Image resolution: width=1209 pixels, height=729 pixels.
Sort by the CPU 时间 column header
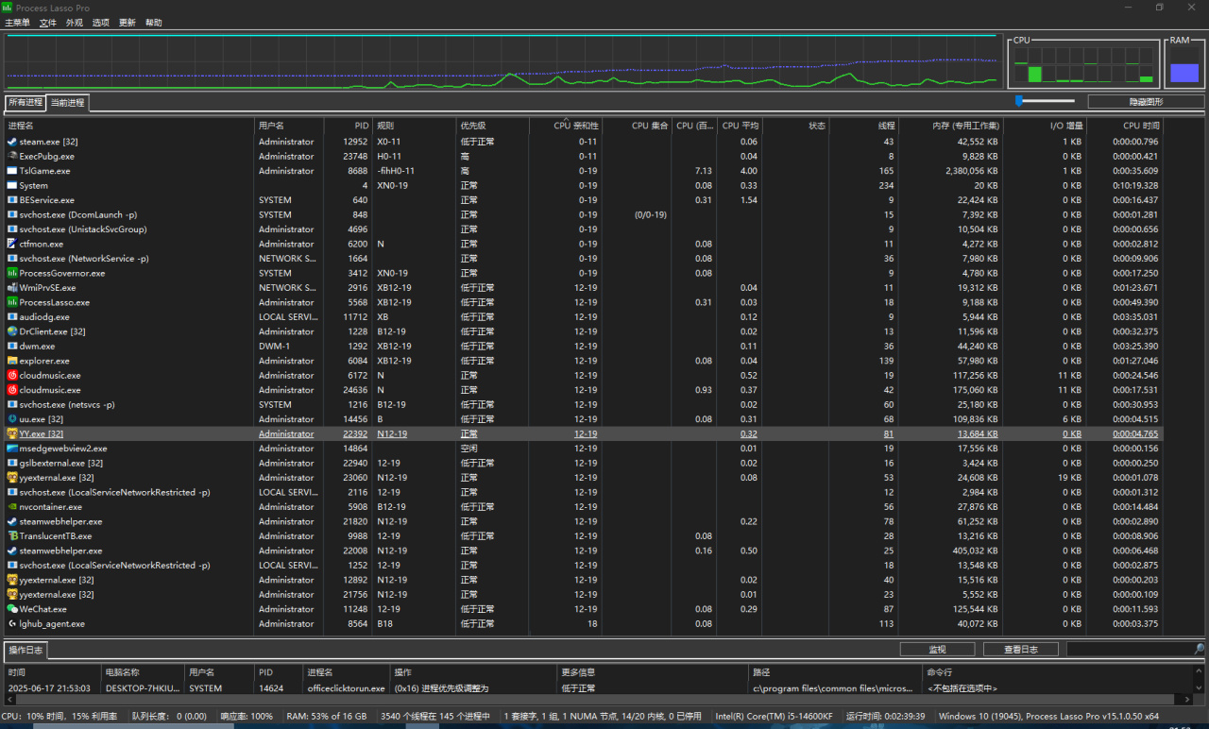tap(1124, 126)
